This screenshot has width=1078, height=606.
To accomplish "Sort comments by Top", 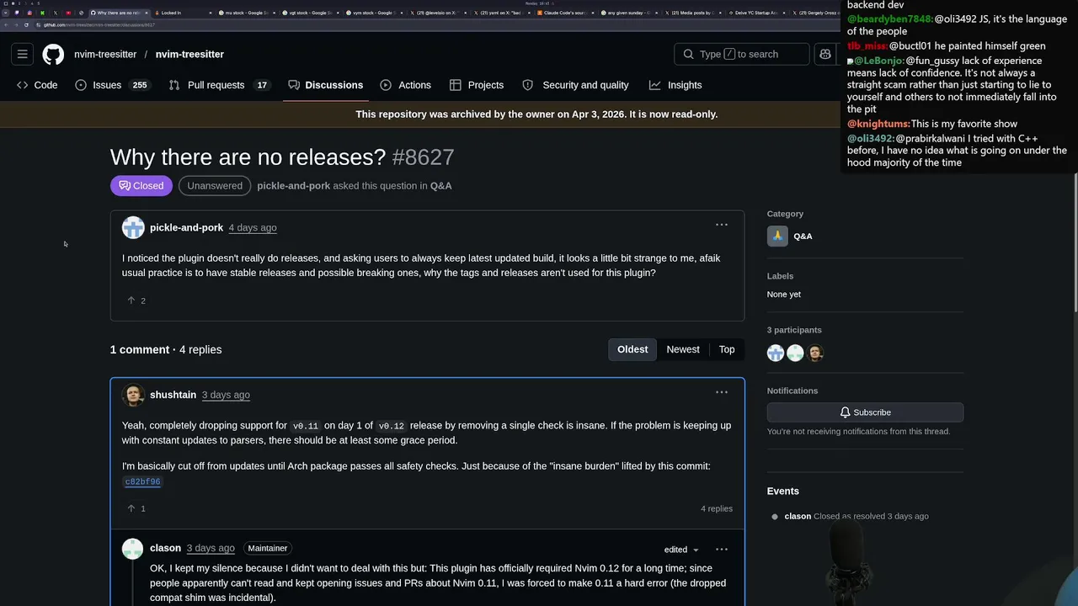I will [x=727, y=349].
